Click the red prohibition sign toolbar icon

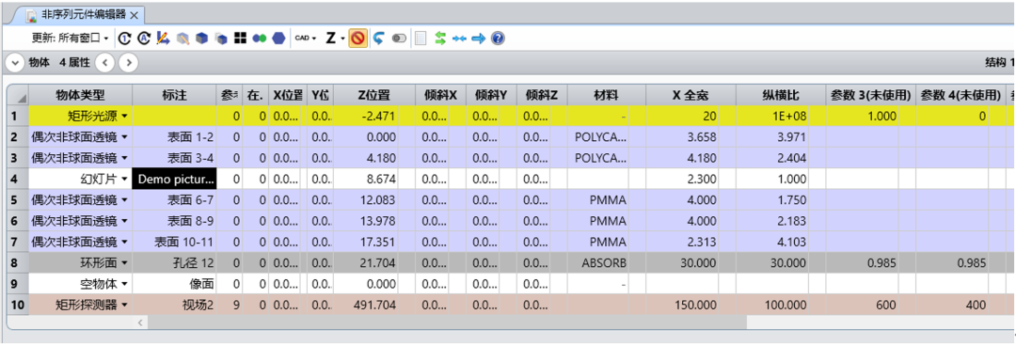(x=357, y=39)
